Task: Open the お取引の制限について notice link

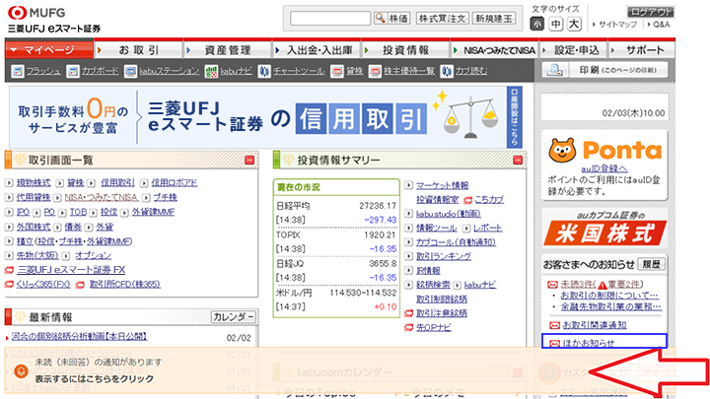Action: 609,296
